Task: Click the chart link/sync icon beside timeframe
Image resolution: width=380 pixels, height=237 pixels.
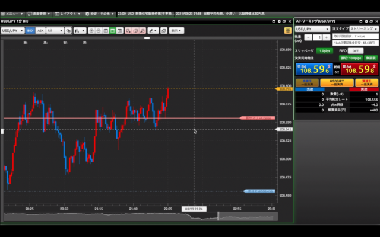Action: (68, 31)
